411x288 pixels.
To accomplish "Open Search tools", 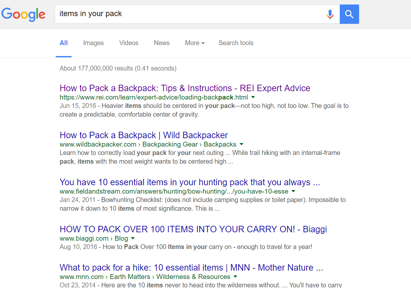I will click(236, 43).
